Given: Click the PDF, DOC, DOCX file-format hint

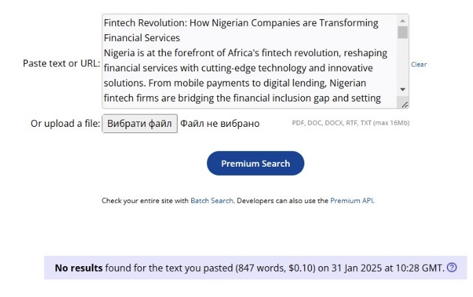Looking at the screenshot, I should pos(350,123).
